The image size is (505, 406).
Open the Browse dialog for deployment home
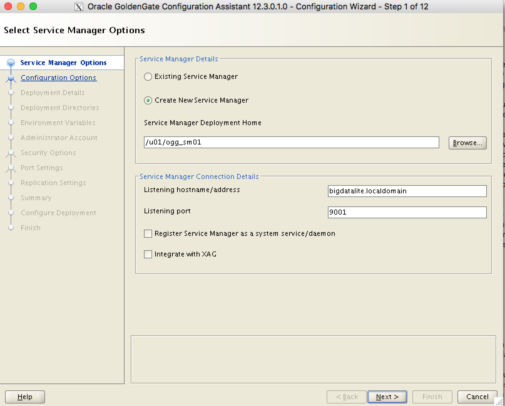467,143
